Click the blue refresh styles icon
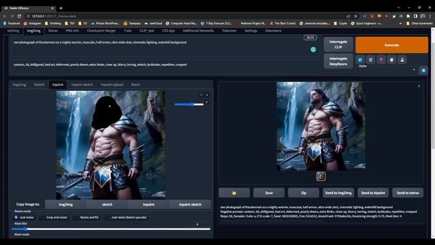435x245 pixels. click(423, 70)
